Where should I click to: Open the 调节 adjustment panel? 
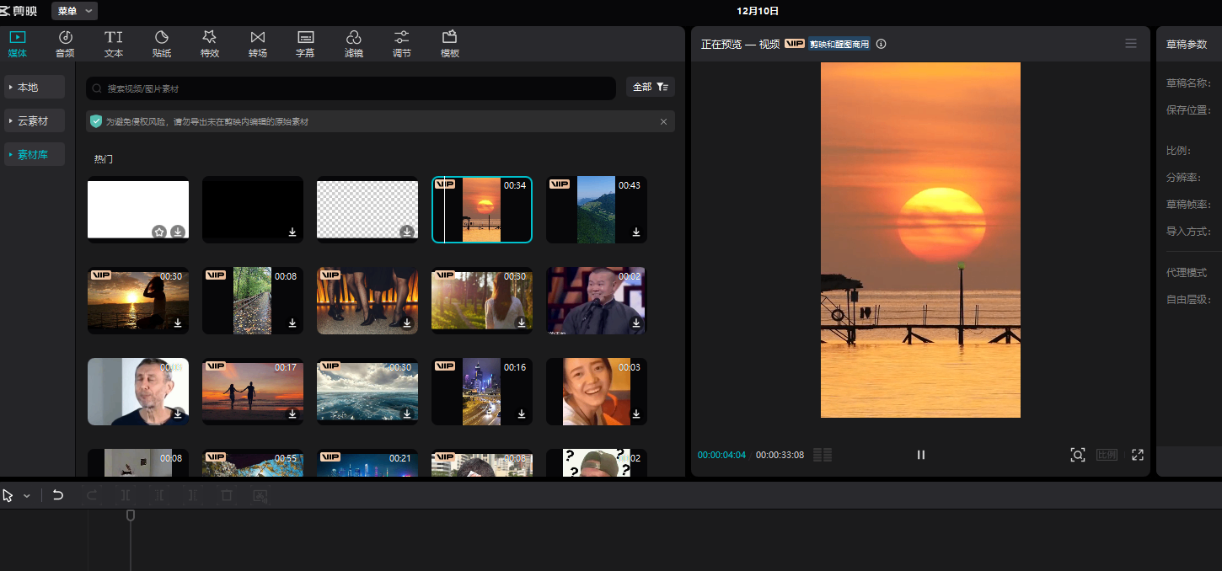[x=402, y=44]
